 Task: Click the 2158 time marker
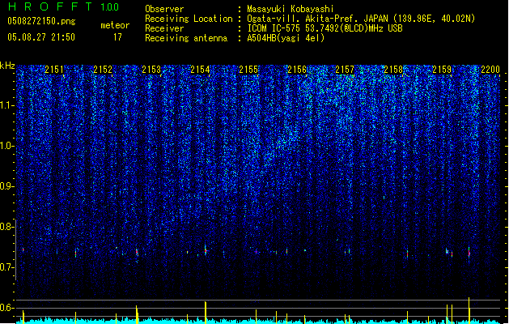[393, 70]
